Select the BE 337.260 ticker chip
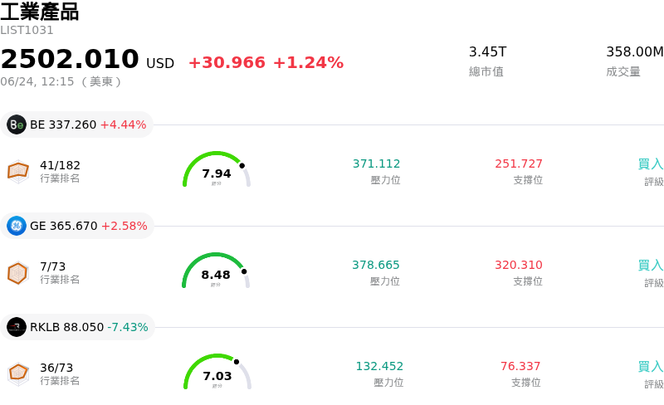Screen dimensions: 664x405 (76, 124)
